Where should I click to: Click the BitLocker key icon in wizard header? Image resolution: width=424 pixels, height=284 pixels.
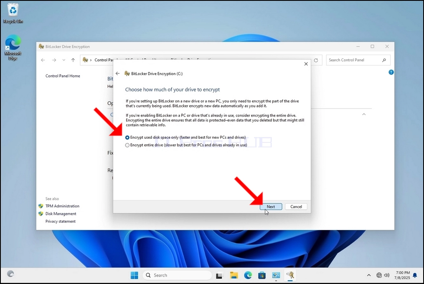tap(127, 73)
